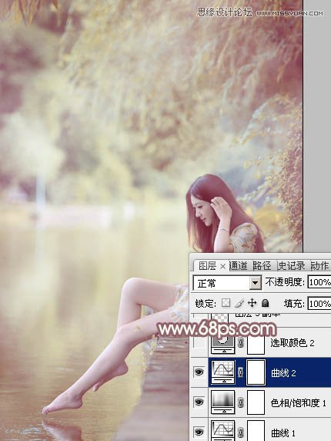Show the hidden 选取颜色 2 layer
This screenshot has height=441, width=331.
[x=199, y=342]
